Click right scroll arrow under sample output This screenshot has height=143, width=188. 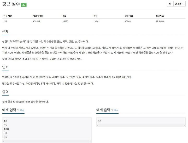pyautogui.click(x=184, y=126)
